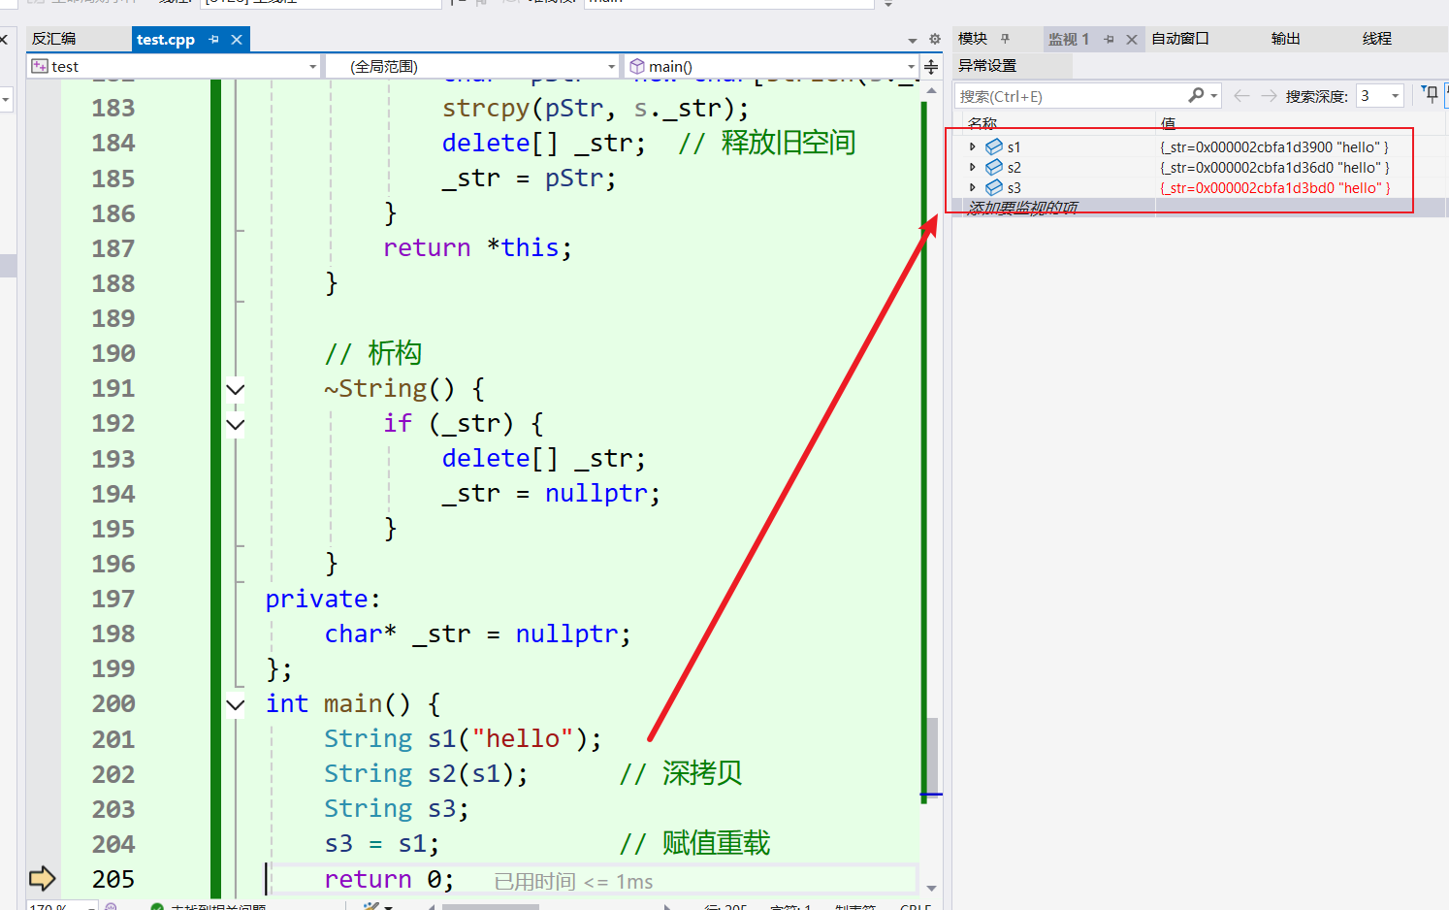This screenshot has height=910, width=1449.
Task: Focus the watch 搜索(Ctrl+E) search box
Action: click(1069, 96)
